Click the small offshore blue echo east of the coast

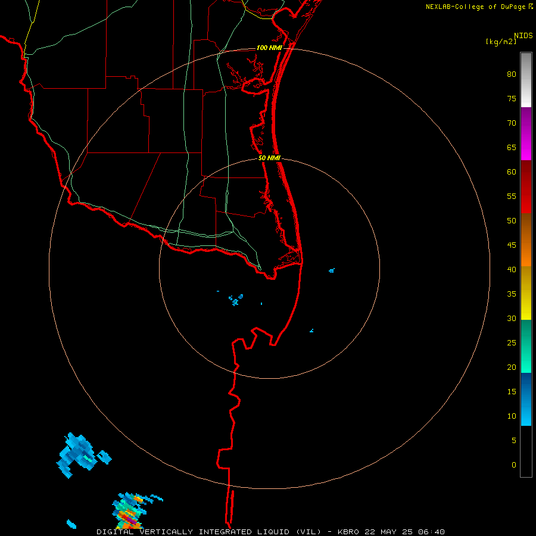pyautogui.click(x=332, y=270)
